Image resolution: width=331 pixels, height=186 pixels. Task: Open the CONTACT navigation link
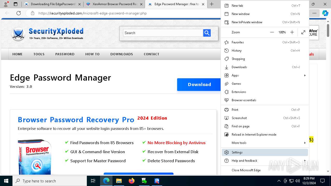point(152,54)
